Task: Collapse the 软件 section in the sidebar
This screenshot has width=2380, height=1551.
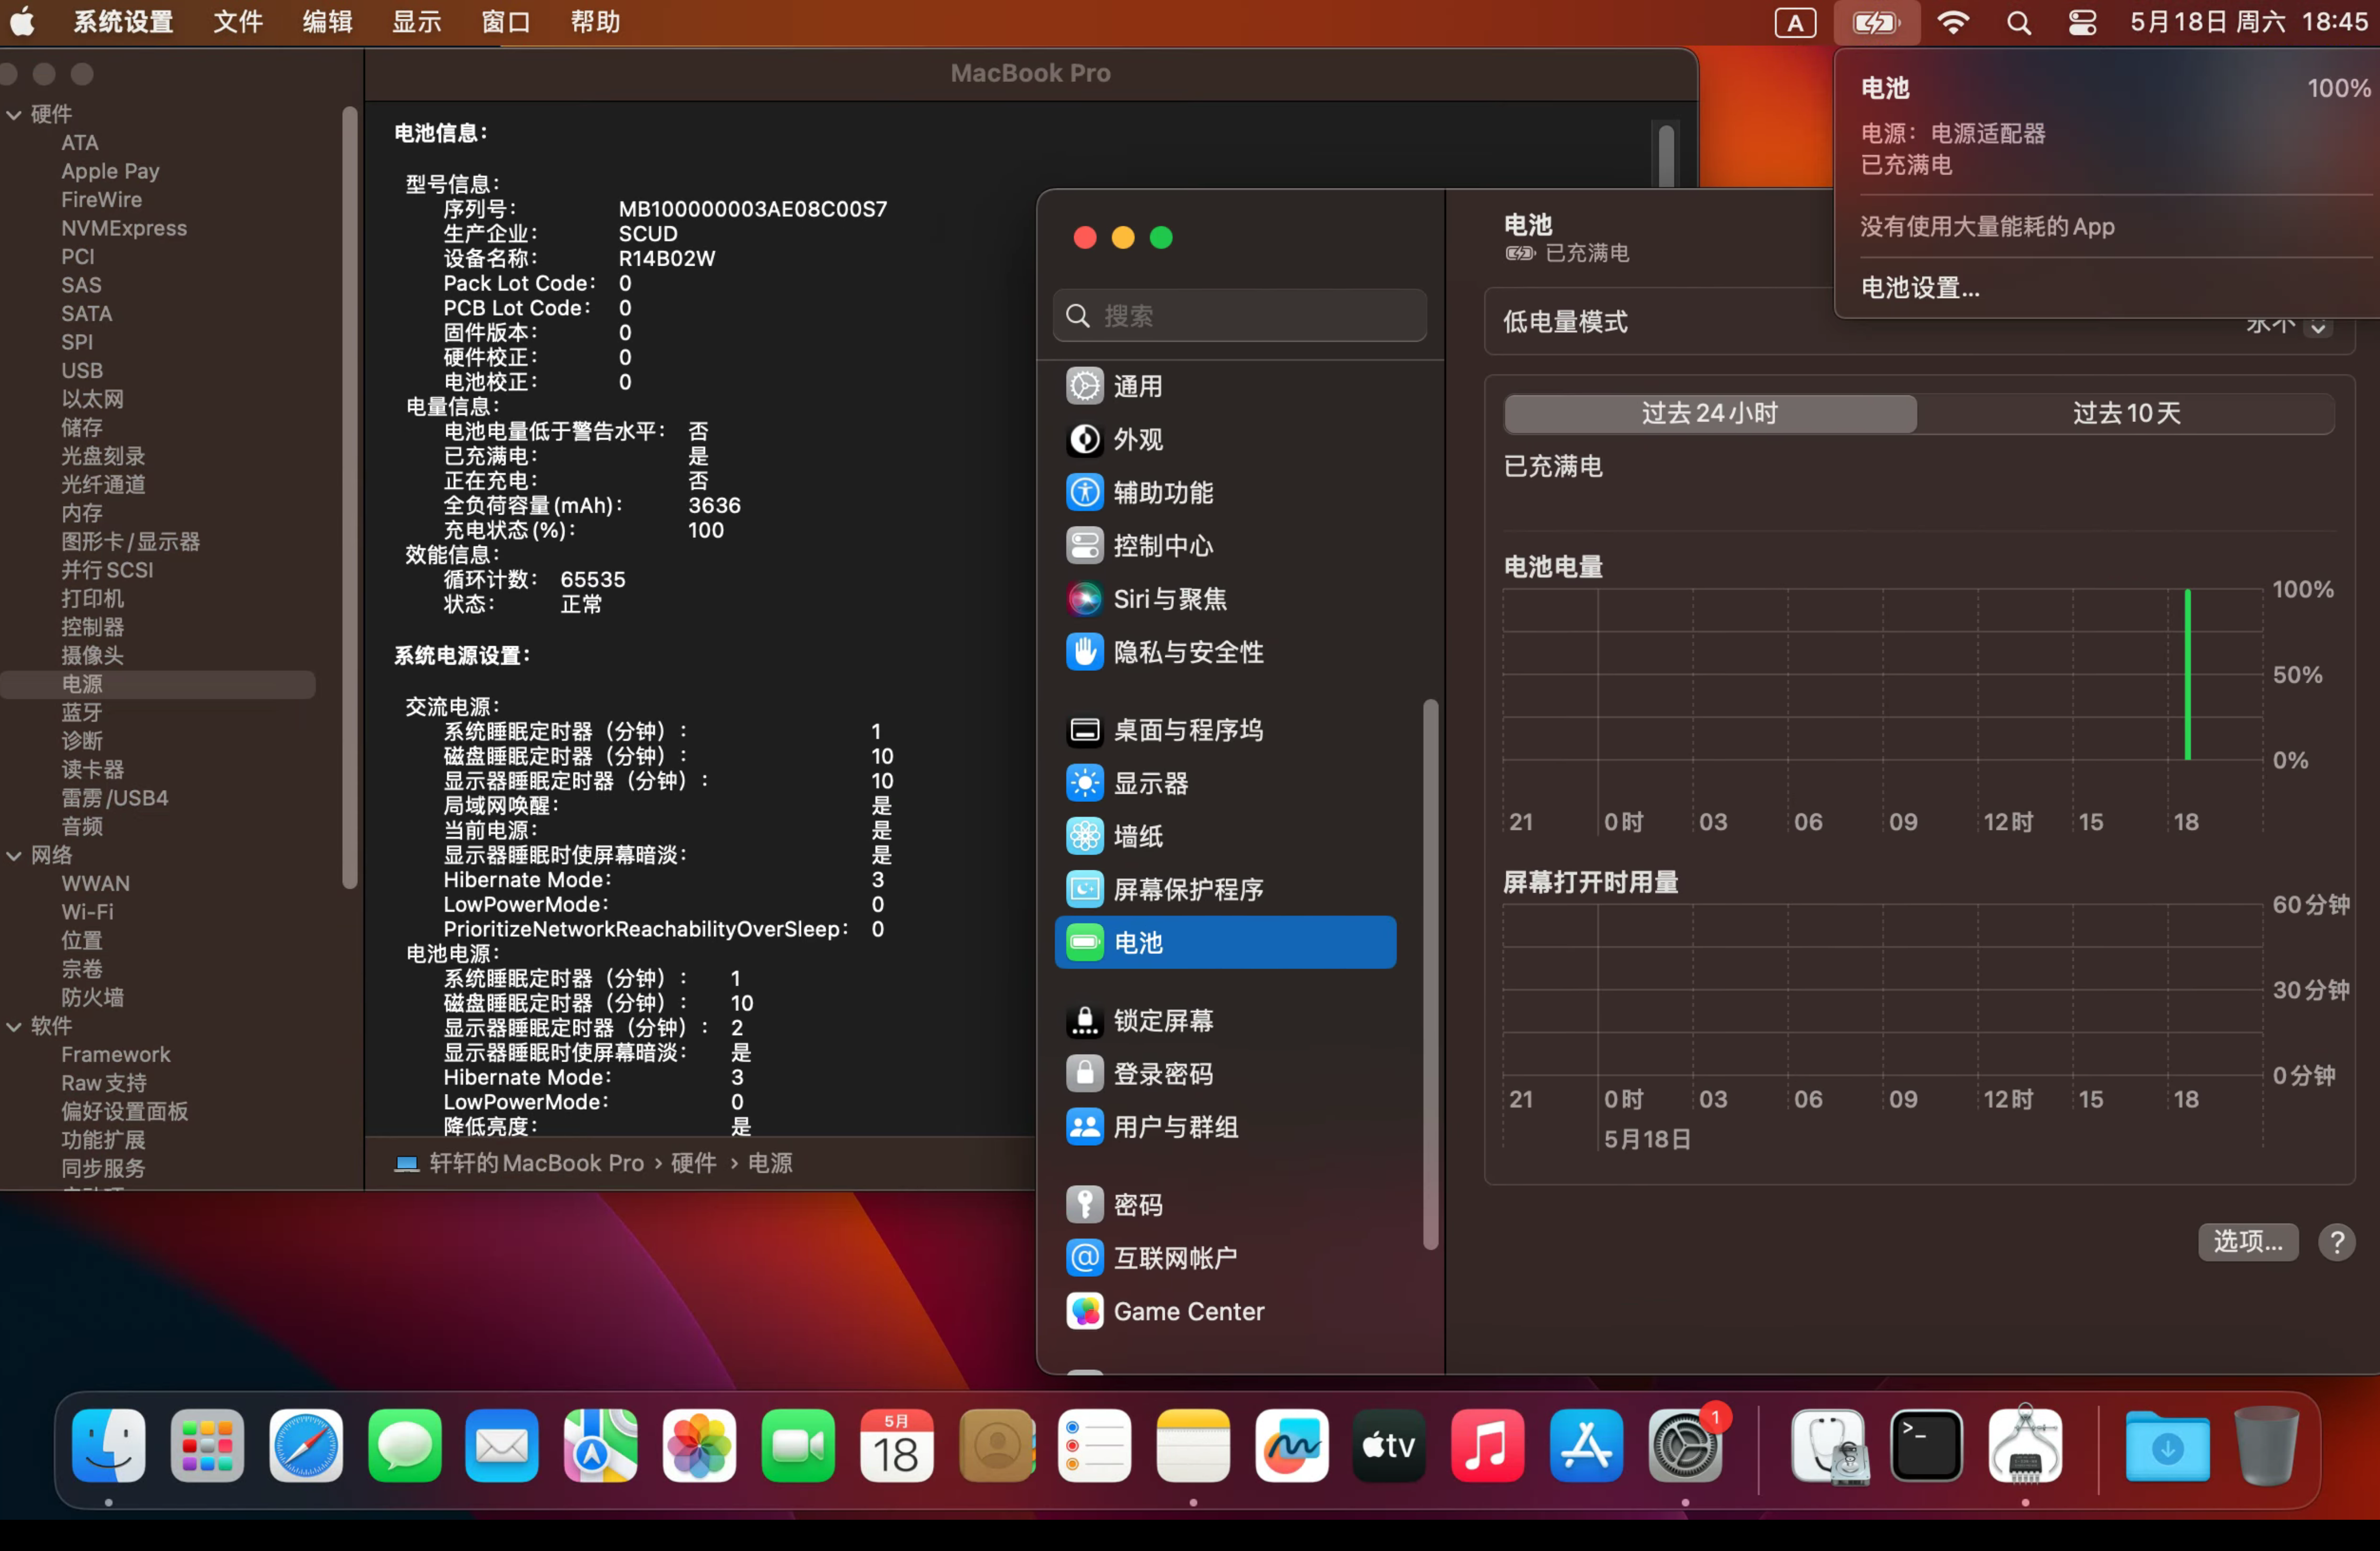Action: 14,1026
